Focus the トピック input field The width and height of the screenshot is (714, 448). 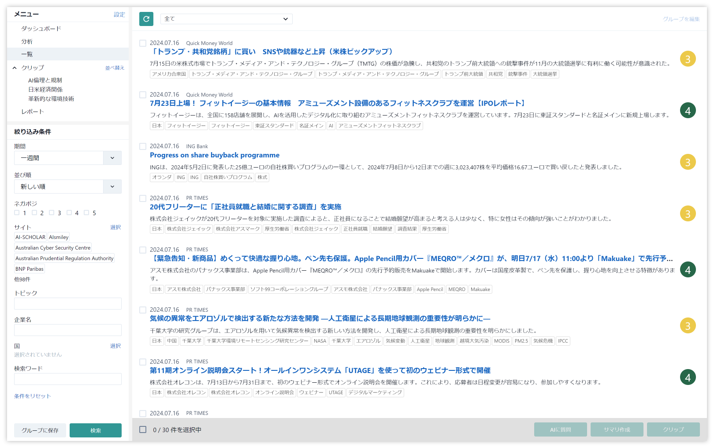click(x=68, y=303)
